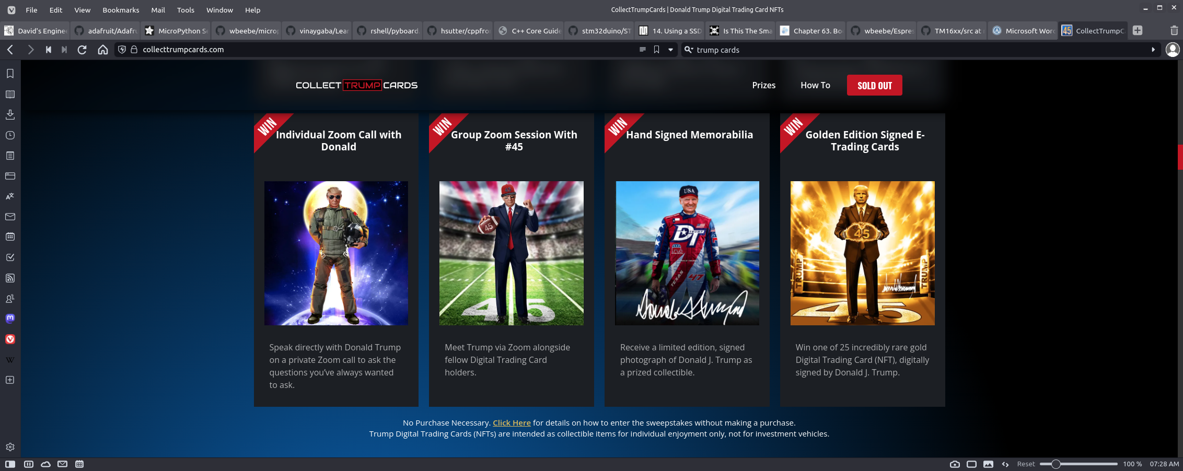Click the Rewind navigation button
Image resolution: width=1183 pixels, height=471 pixels.
click(x=48, y=50)
